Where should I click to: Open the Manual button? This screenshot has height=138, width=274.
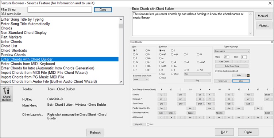point(264,16)
